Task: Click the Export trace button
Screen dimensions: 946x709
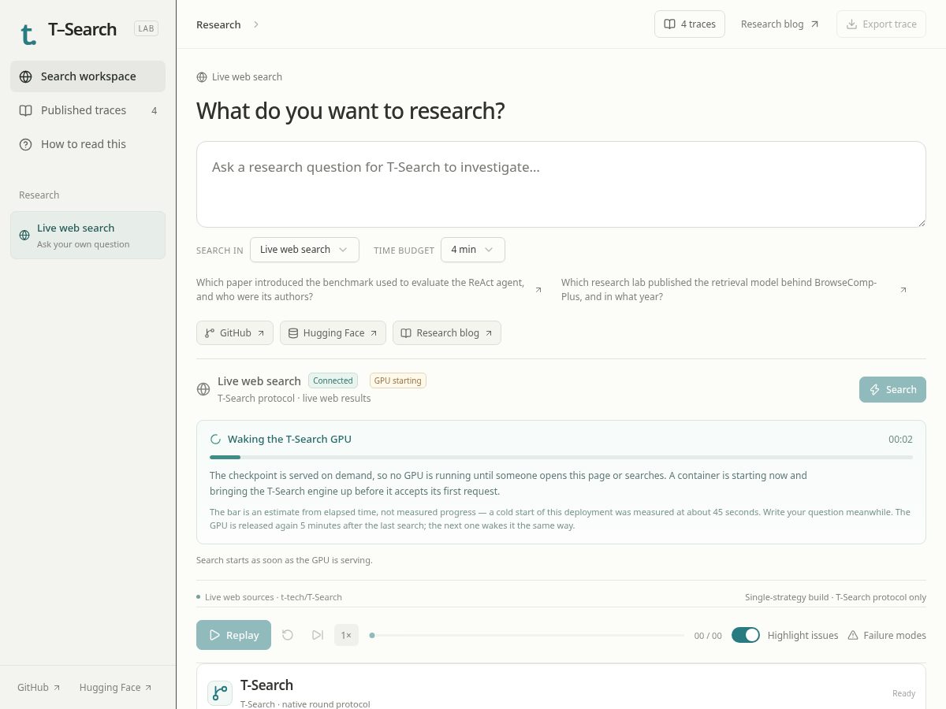Action: 881,24
